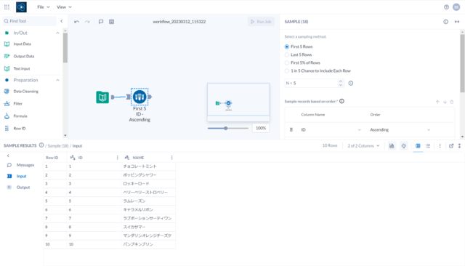The image size is (465, 266).
Task: Open the results more-options vertical dots
Action: click(x=440, y=145)
